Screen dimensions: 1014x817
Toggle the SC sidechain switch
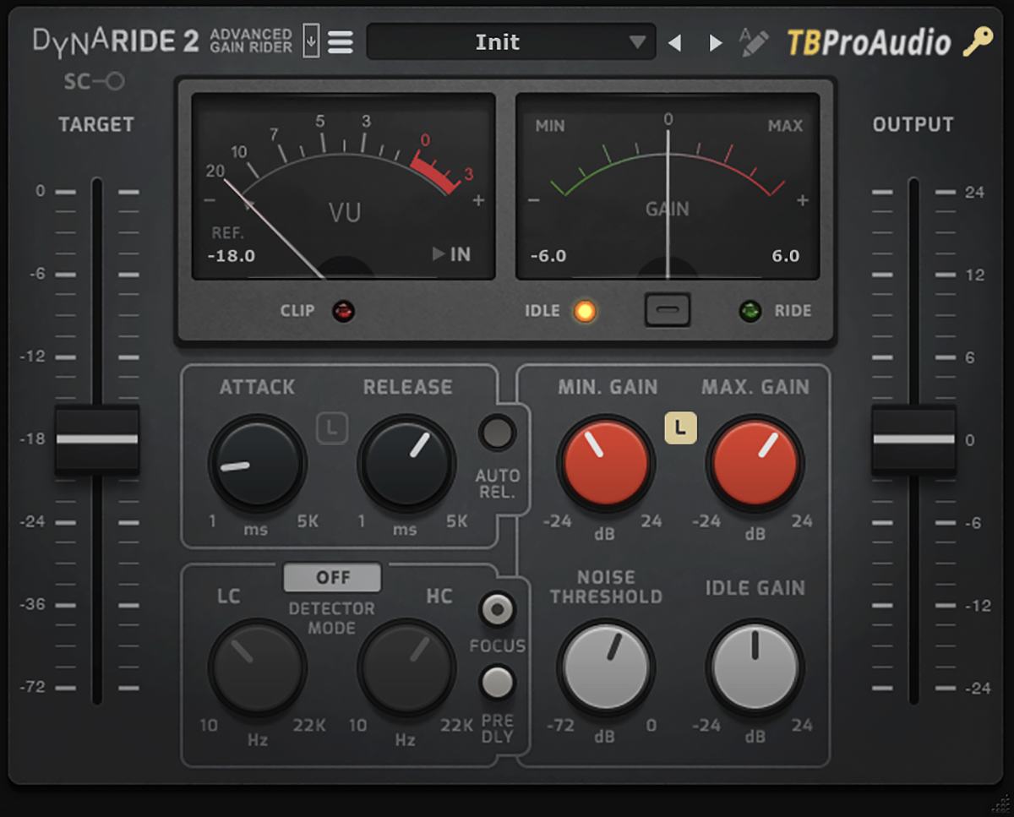click(x=95, y=81)
